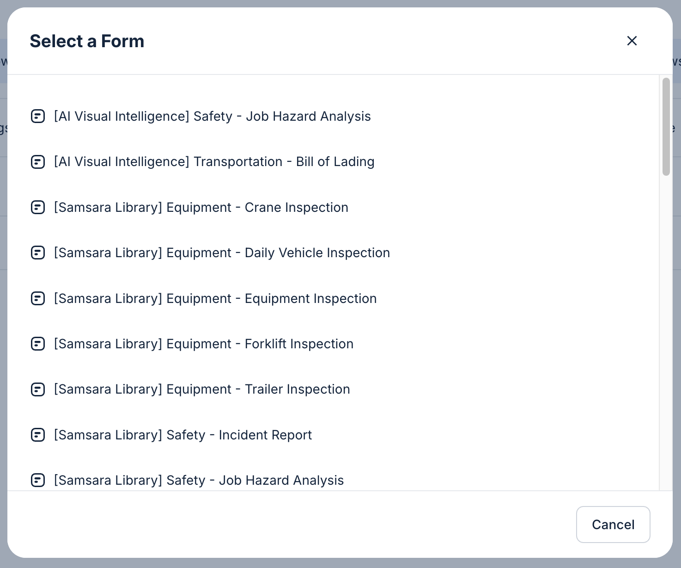Close the Select a Form dialog
Viewport: 681px width, 568px height.
(x=632, y=41)
